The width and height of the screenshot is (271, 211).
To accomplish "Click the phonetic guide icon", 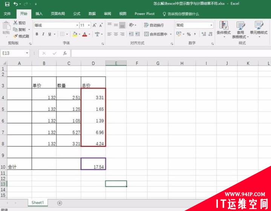I will point(97,34).
